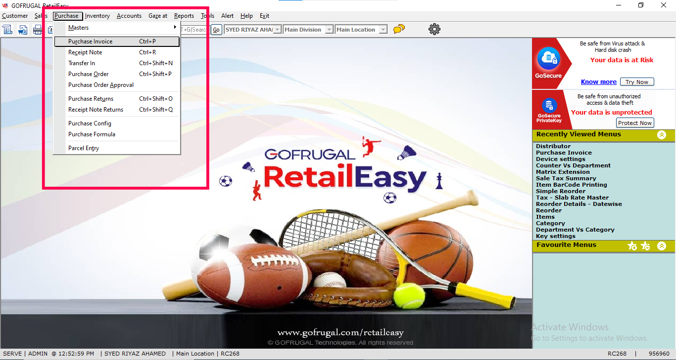Select Counter Vs Department recent entry

pyautogui.click(x=573, y=165)
